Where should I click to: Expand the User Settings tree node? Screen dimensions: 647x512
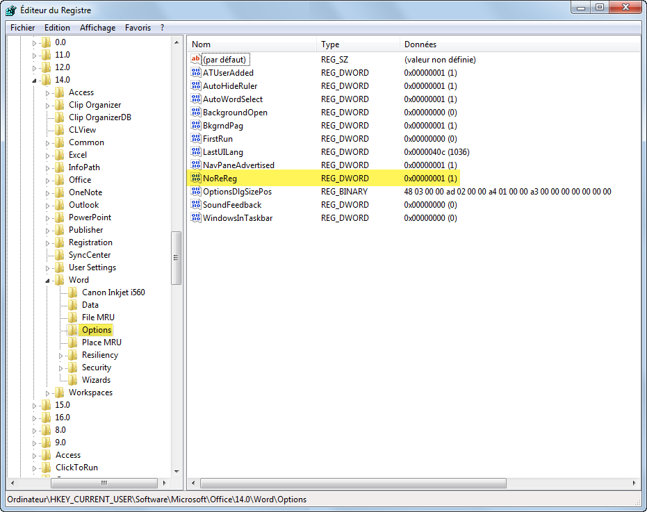click(x=47, y=268)
